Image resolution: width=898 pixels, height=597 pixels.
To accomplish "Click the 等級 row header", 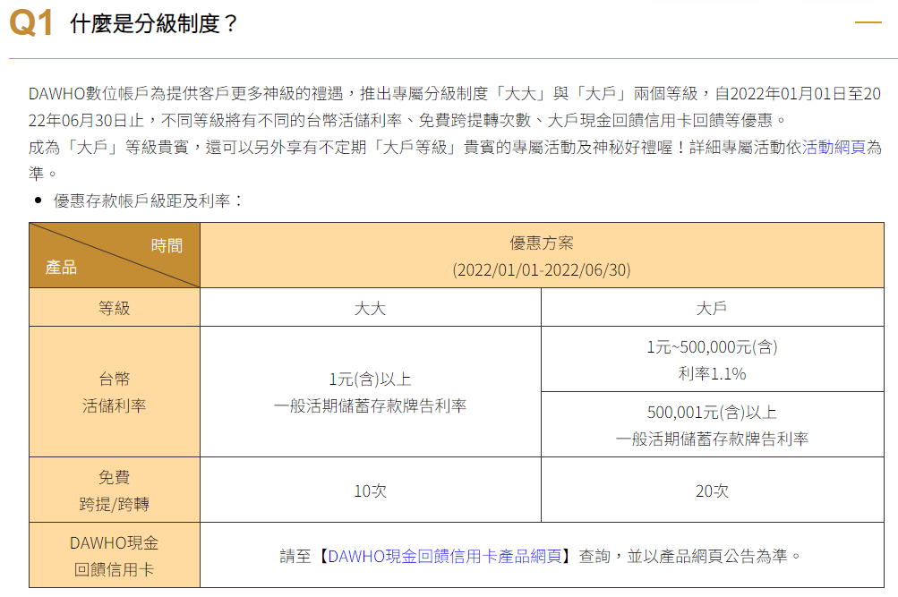I will (115, 308).
